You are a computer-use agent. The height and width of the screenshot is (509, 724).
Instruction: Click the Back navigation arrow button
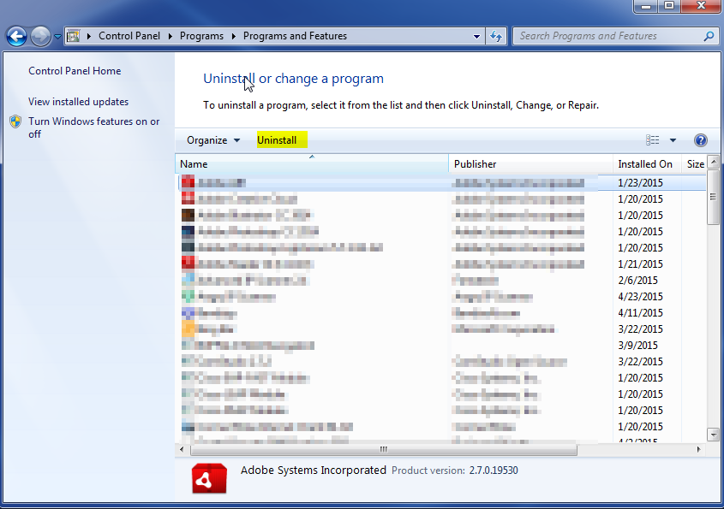tap(16, 37)
